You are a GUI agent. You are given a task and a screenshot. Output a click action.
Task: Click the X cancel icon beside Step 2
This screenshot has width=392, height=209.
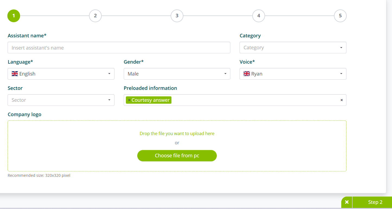click(x=347, y=202)
